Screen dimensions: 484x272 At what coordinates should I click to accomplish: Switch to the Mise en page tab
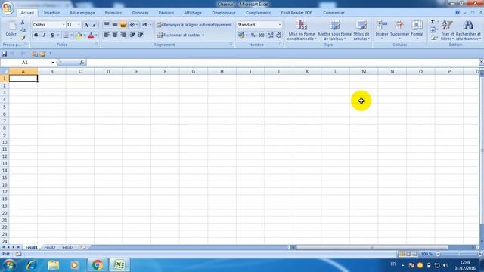pyautogui.click(x=82, y=13)
